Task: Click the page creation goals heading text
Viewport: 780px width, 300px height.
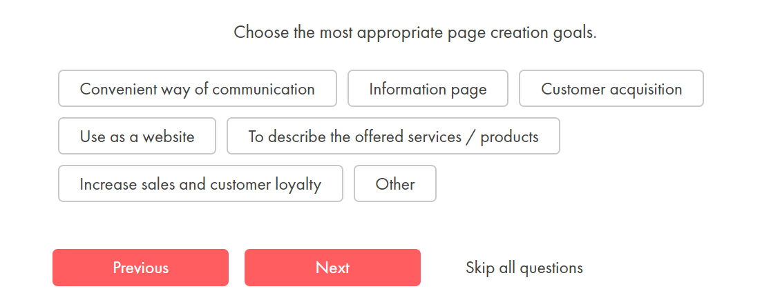Action: point(415,33)
